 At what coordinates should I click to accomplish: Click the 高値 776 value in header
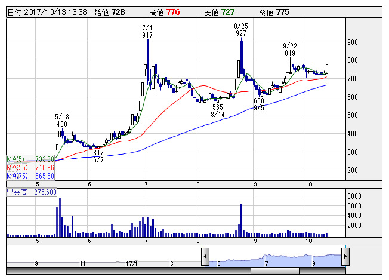point(172,12)
